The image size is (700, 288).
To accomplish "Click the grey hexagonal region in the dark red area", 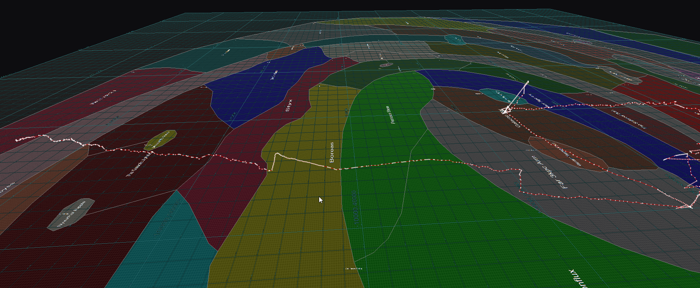I will [x=71, y=214].
